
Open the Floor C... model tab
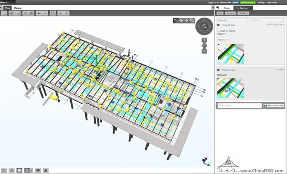point(8,3)
